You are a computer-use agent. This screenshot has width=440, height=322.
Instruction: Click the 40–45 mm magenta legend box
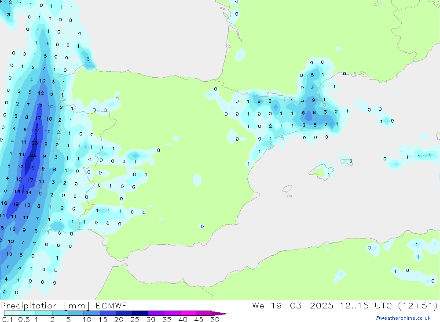pos(188,313)
